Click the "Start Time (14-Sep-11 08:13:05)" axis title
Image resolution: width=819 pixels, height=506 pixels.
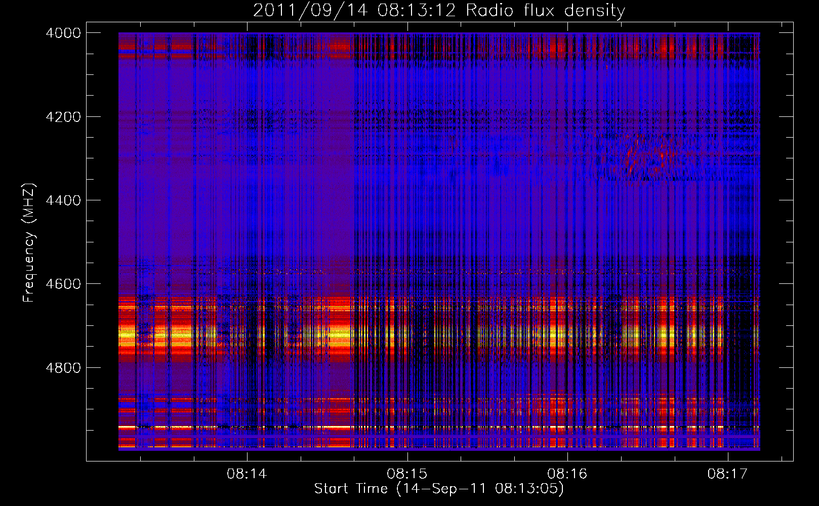[x=439, y=489]
